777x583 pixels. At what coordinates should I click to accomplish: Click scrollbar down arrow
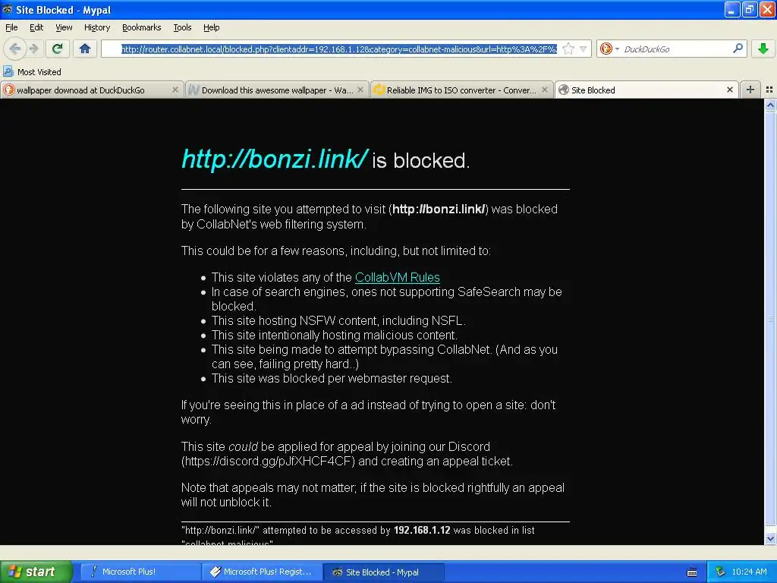click(770, 539)
